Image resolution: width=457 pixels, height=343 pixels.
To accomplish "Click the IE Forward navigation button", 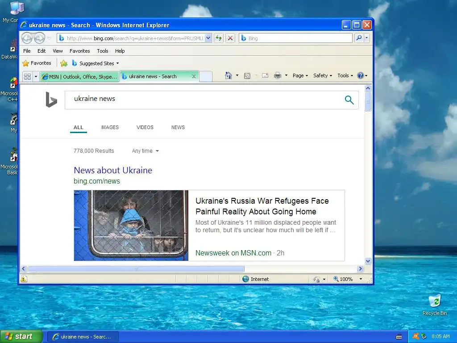I will click(40, 38).
